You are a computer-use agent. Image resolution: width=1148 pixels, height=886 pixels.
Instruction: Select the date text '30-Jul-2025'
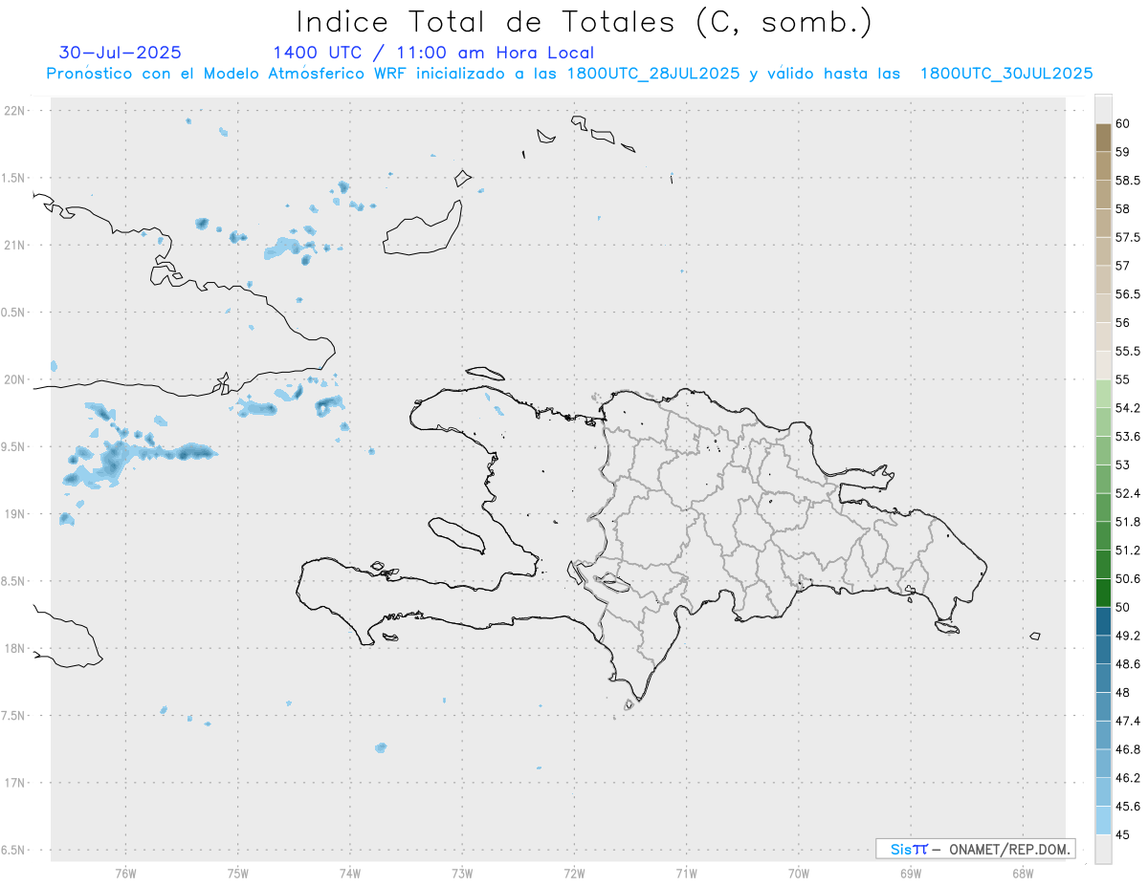(x=121, y=53)
